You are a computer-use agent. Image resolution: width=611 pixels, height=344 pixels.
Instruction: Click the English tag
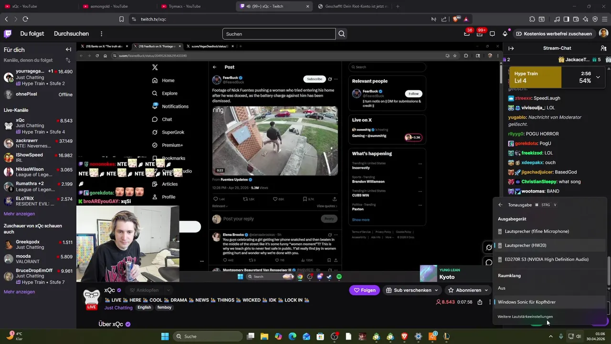(144, 308)
